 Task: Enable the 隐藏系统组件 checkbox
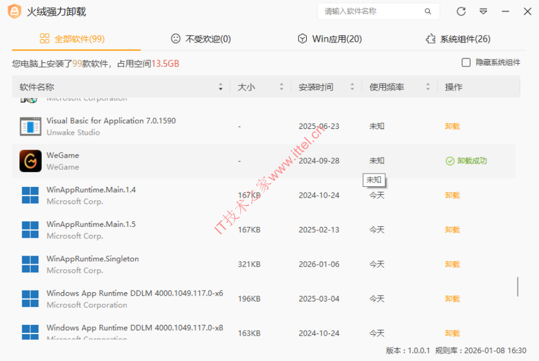[x=466, y=62]
